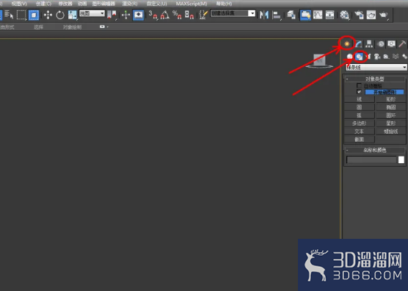Switch to the Modify command panel tab
This screenshot has height=291, width=408.
(x=359, y=44)
